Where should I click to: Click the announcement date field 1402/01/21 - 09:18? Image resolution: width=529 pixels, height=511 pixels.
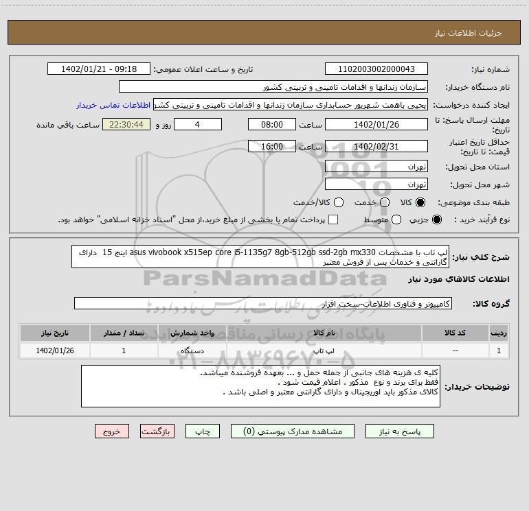(99, 69)
